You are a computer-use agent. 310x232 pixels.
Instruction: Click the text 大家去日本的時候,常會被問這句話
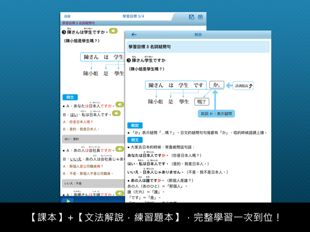coord(161,147)
